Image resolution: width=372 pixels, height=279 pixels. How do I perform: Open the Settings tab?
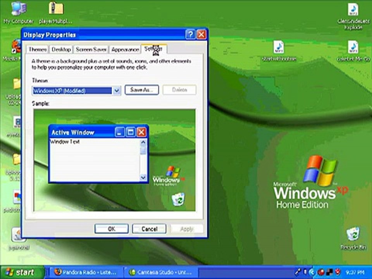pyautogui.click(x=154, y=49)
